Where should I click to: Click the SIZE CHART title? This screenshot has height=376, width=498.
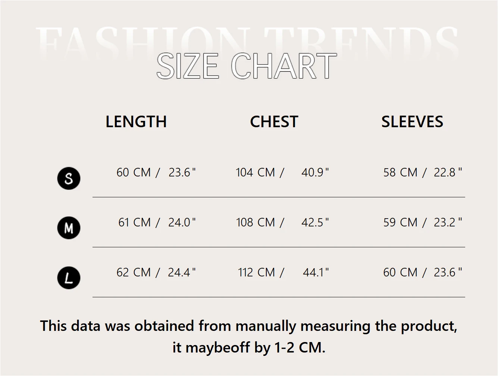(247, 66)
